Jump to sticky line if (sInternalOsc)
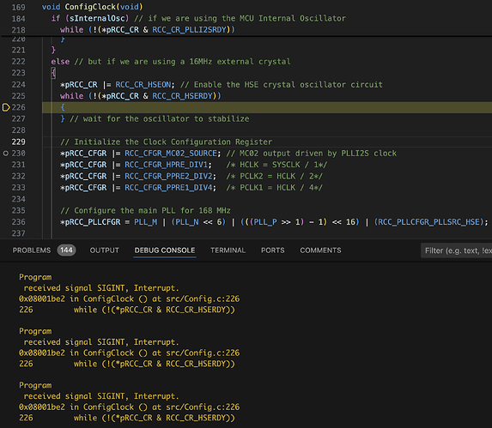The image size is (492, 428). pos(90,18)
